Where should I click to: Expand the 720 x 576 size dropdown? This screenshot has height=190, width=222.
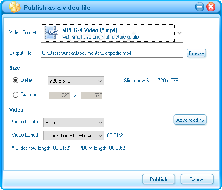[x=76, y=81]
